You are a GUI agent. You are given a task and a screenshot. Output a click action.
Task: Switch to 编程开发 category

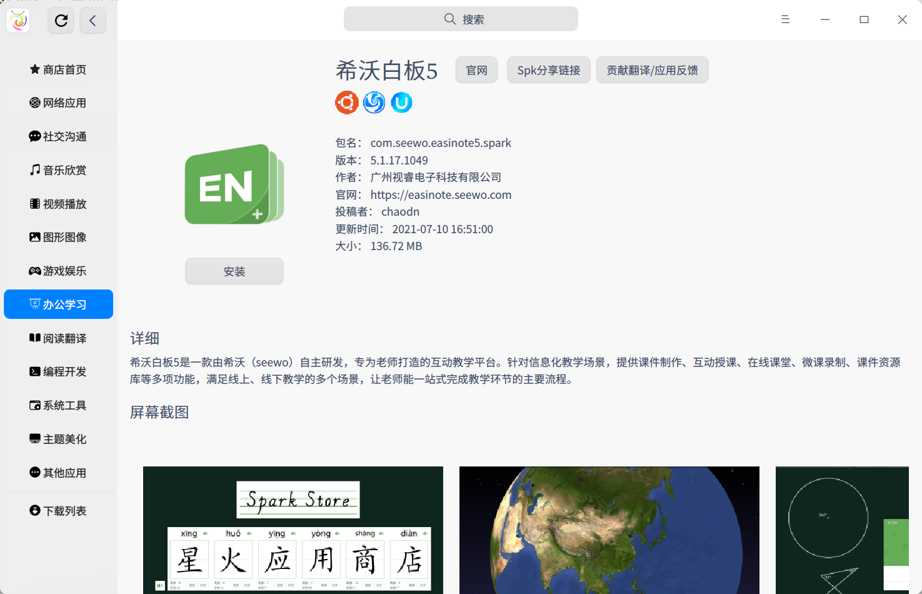point(59,371)
